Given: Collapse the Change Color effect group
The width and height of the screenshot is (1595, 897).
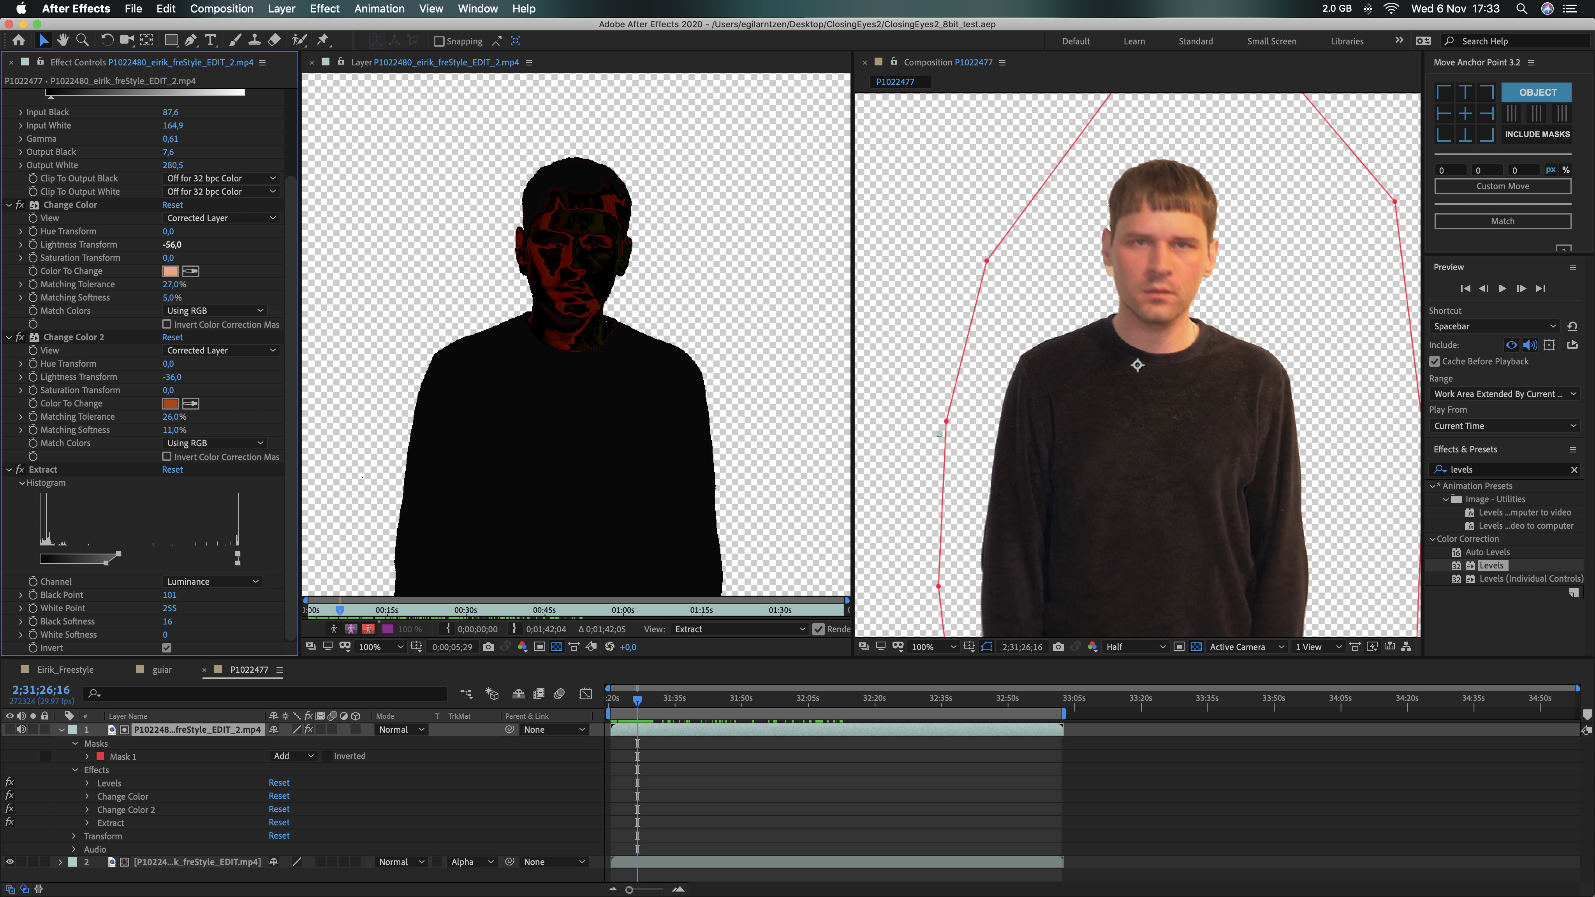Looking at the screenshot, I should coord(9,205).
